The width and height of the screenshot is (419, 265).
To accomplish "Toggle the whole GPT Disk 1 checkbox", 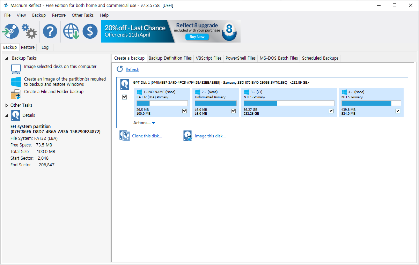I will 125,97.
